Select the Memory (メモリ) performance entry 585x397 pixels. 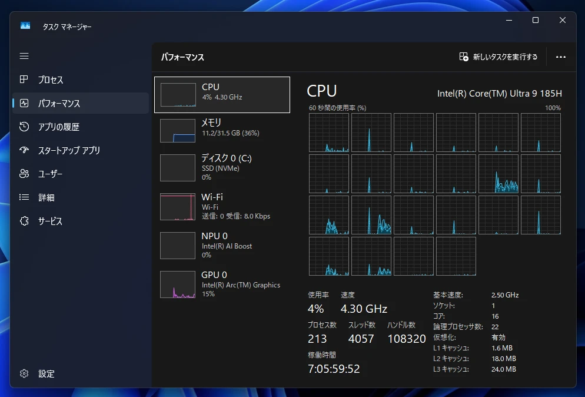[x=222, y=130]
